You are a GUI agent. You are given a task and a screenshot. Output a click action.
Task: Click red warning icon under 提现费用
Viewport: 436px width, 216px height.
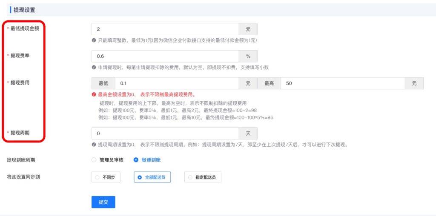pyautogui.click(x=94, y=95)
